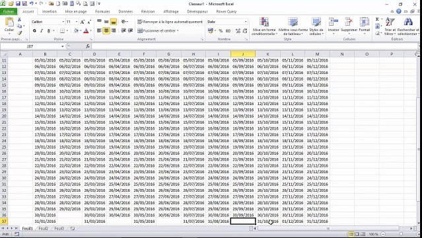Open the fill color bucket picker
Viewport: 422px width, 238px height.
pos(76,30)
